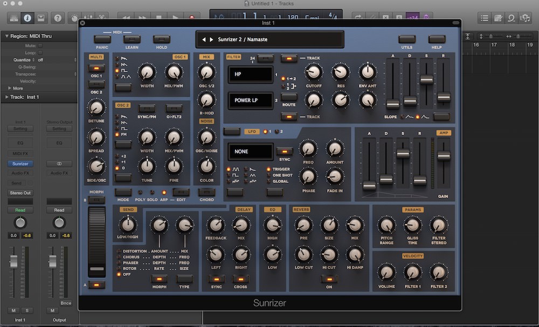
Task: Click the voice MODE button
Action: pyautogui.click(x=123, y=192)
